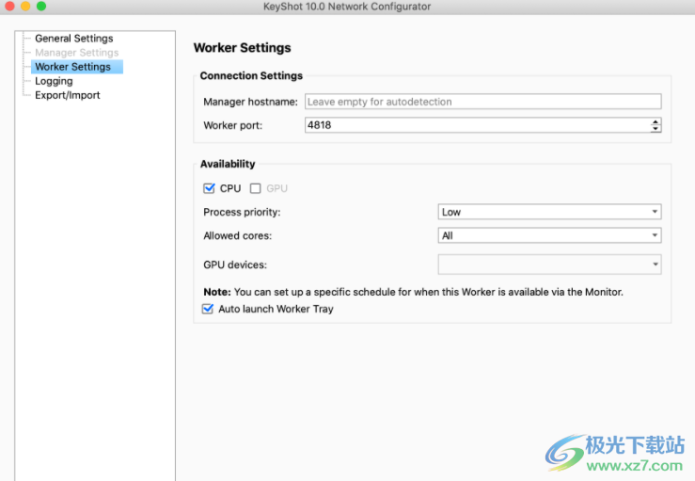Open the Process priority dropdown
Image resolution: width=695 pixels, height=481 pixels.
[x=549, y=212]
